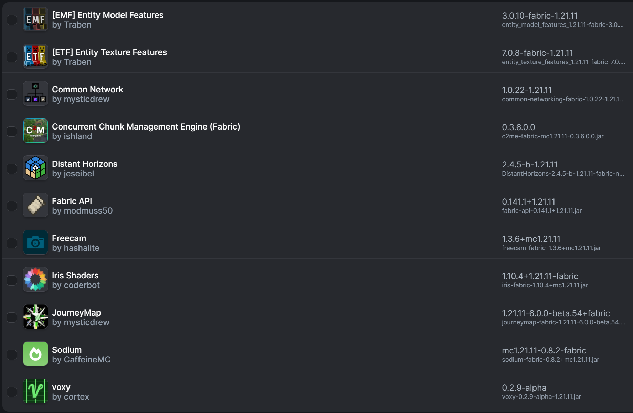Tick the Distant Horizons checkbox
This screenshot has height=413, width=633.
coord(12,168)
